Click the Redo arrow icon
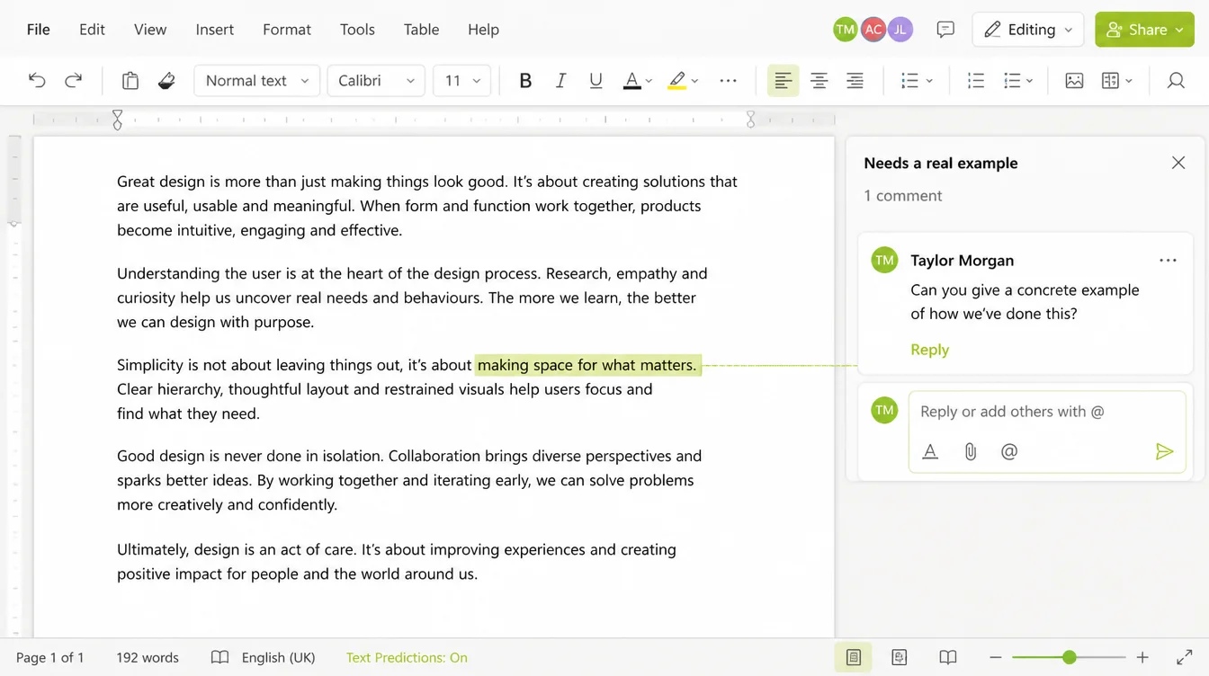1209x676 pixels. tap(74, 81)
